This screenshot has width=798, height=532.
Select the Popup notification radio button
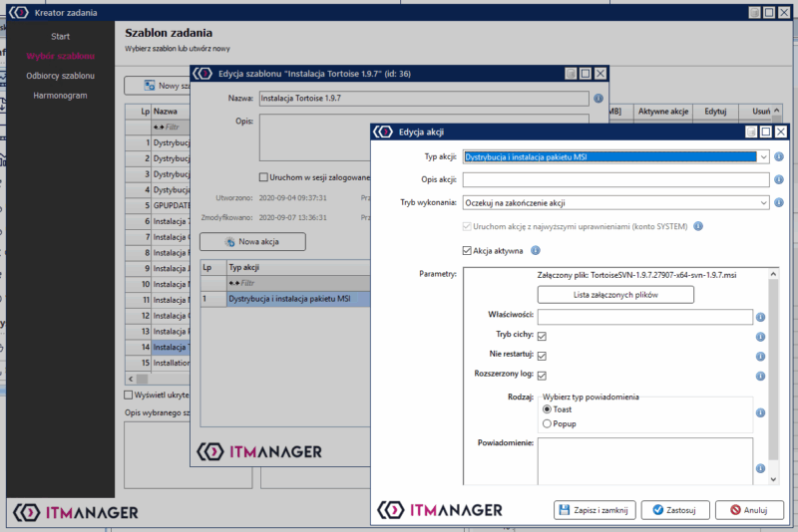click(x=546, y=423)
